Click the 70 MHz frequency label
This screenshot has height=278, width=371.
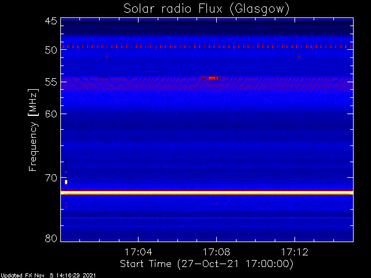pos(51,178)
